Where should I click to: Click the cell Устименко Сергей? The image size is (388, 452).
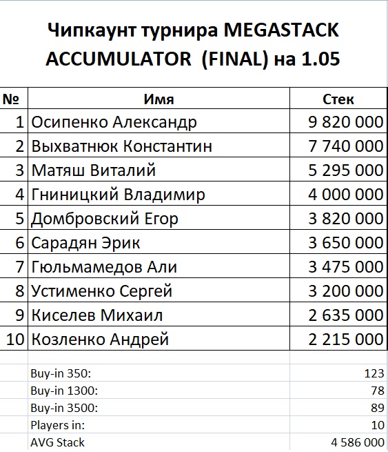(159, 291)
